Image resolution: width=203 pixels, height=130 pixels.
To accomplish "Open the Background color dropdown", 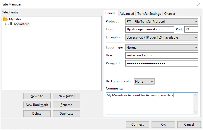I will (x=144, y=82).
